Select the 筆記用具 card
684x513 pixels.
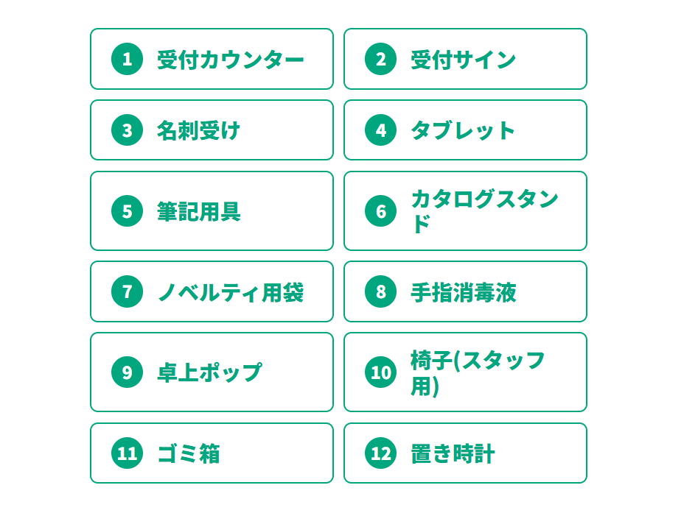click(212, 211)
